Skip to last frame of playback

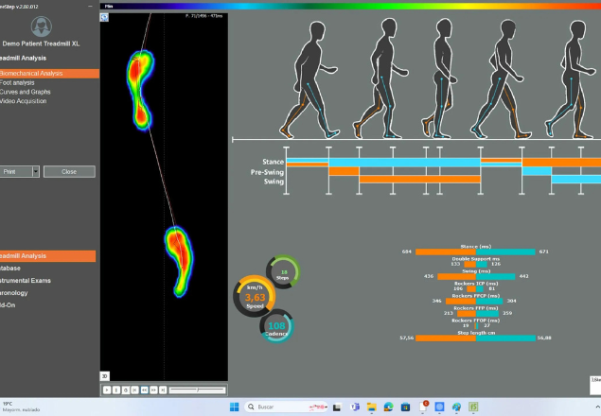[x=163, y=390]
